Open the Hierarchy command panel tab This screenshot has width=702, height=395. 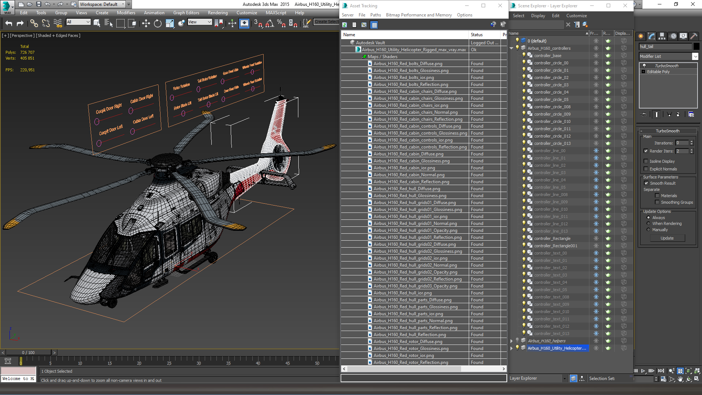click(x=662, y=36)
